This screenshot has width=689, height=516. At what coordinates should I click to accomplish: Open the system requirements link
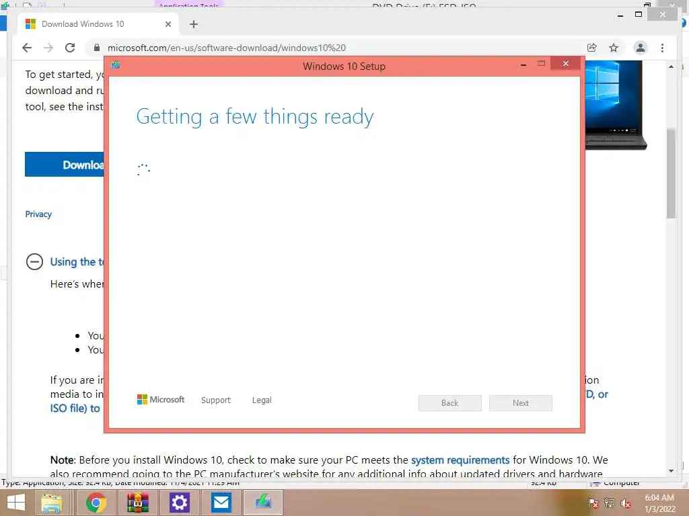point(460,460)
